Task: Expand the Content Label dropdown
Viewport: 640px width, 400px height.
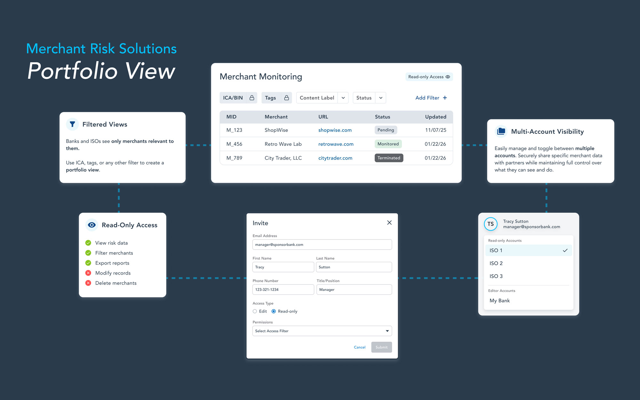Action: tap(343, 98)
